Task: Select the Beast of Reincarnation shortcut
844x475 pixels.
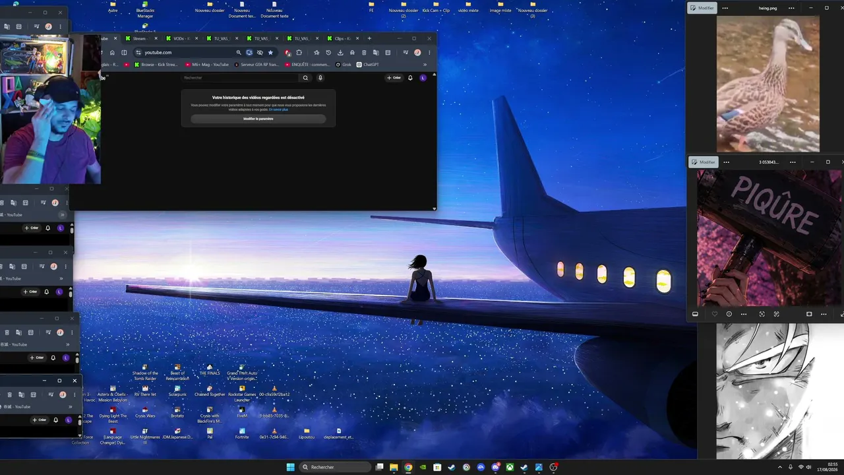Action: click(177, 373)
